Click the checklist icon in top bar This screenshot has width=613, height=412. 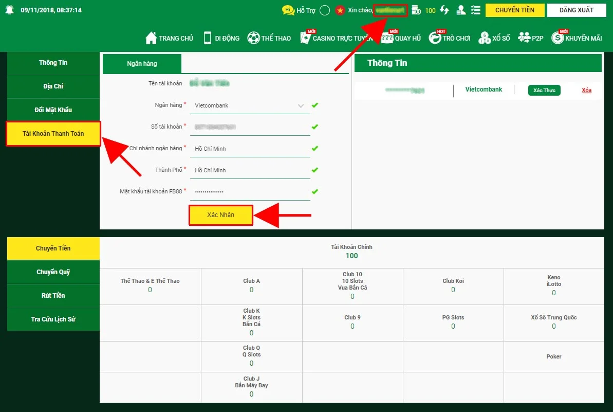tap(476, 10)
